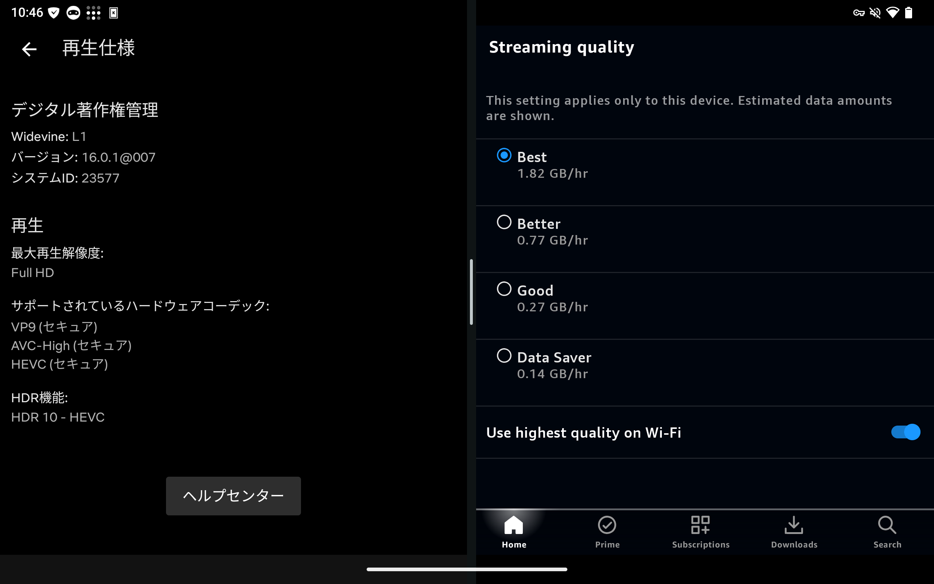Screen dimensions: 934x584
Task: Select Good streaming quality option
Action: 504,290
